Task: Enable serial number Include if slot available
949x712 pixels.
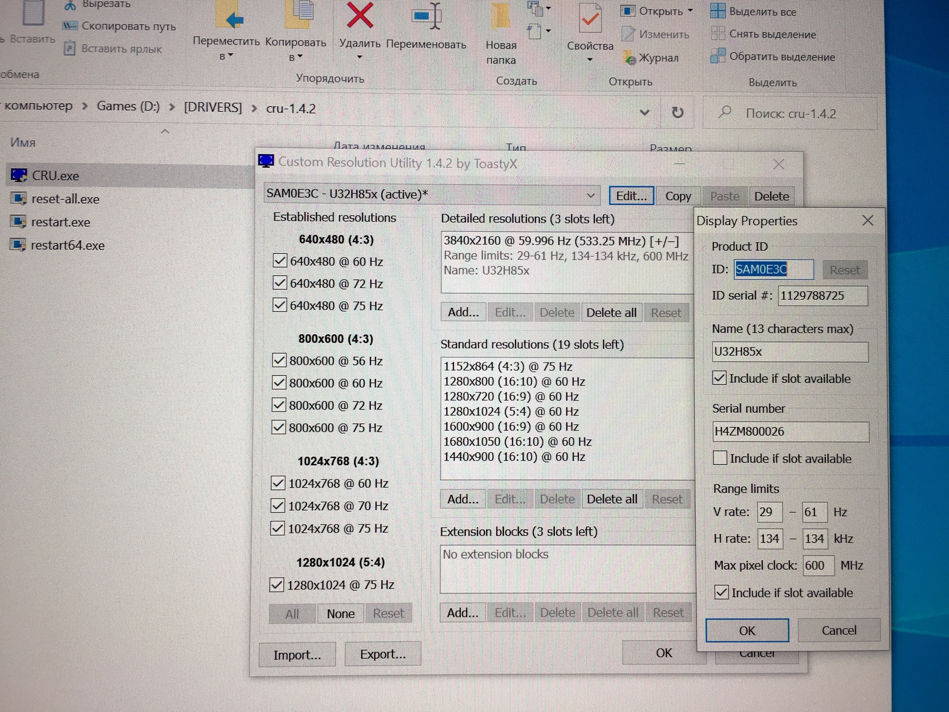Action: click(x=720, y=458)
